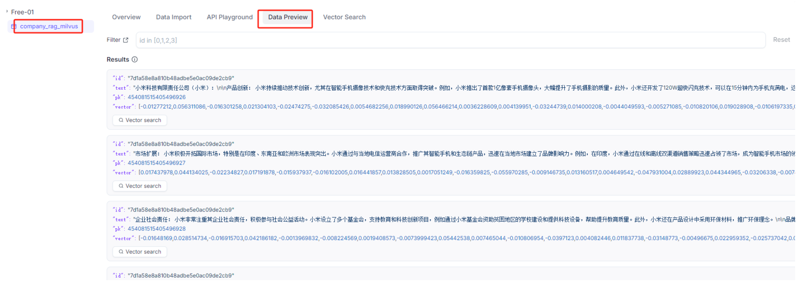Select the Data Preview tab

point(288,17)
